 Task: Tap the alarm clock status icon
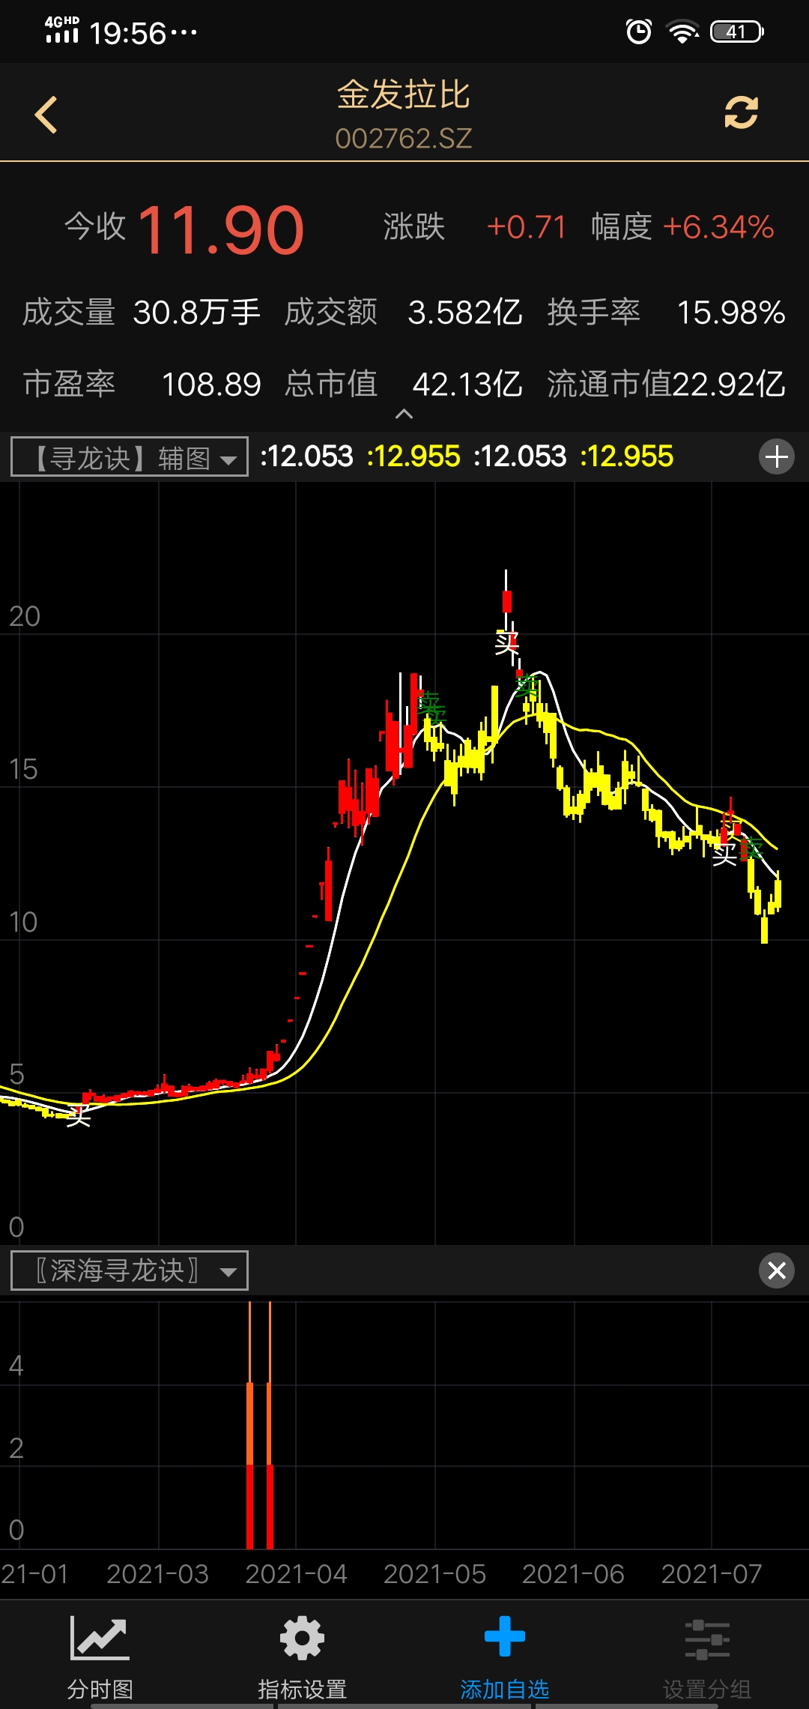click(639, 32)
